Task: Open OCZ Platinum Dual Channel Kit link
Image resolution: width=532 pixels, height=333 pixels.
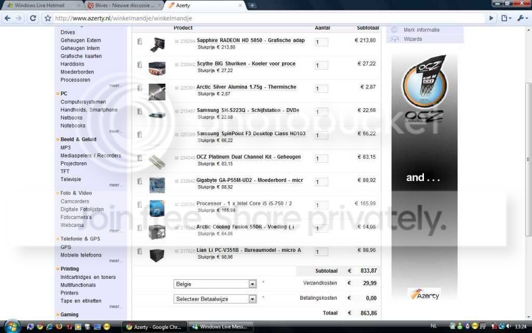Action: tap(249, 157)
